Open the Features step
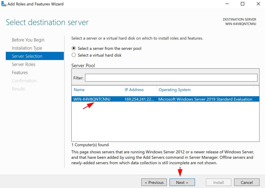265x188 pixels. tap(20, 73)
